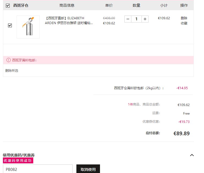
Task: Open the ELIZABETH ARDEN 伊丽莎白雅顿 product title link
Action: coord(69,21)
